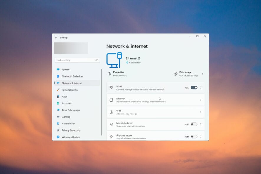Click the Personalization brush icon
261x174 pixels.
coord(58,90)
